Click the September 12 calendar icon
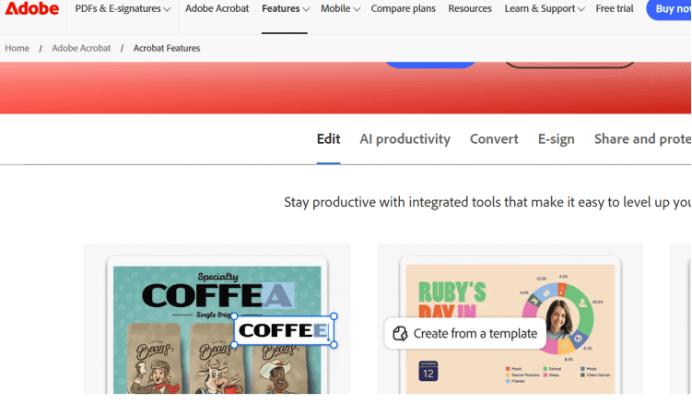The height and width of the screenshot is (416, 692). tap(428, 371)
